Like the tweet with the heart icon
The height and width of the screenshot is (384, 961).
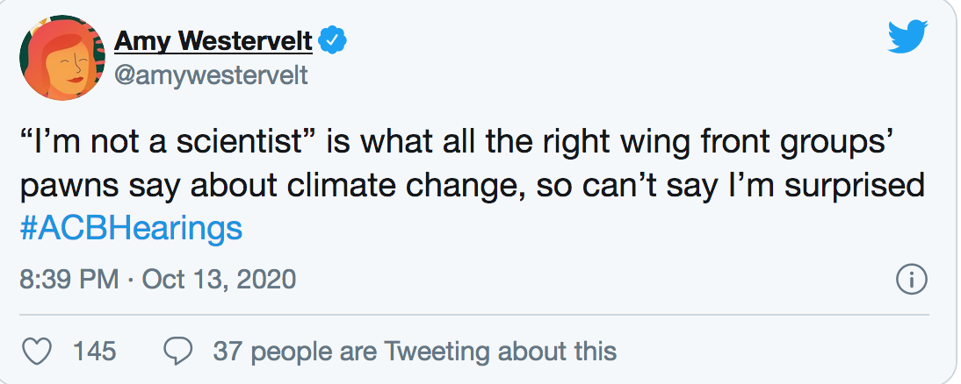pos(35,352)
